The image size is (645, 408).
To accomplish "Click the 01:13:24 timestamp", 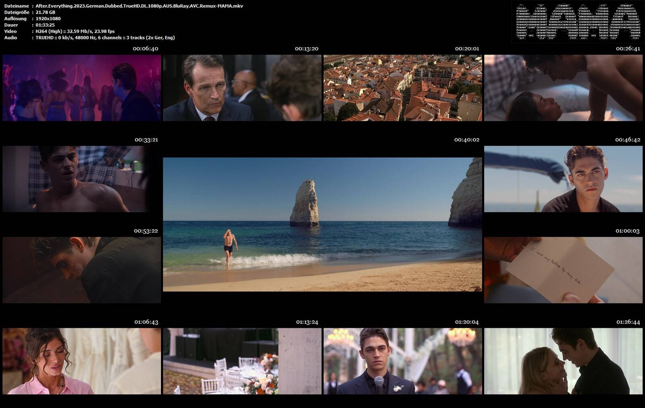I will point(307,322).
